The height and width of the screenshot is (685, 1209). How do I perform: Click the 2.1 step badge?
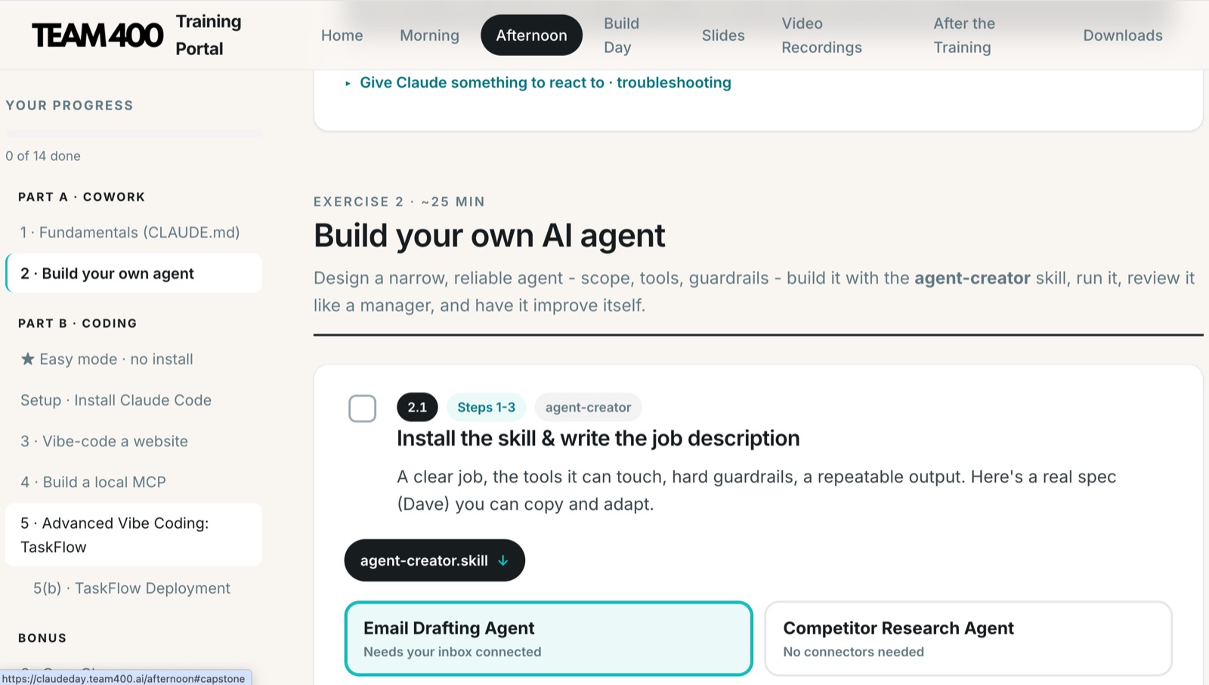(417, 407)
